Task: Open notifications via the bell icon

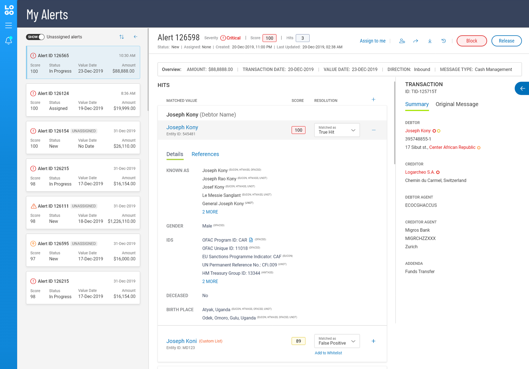Action: coord(9,40)
